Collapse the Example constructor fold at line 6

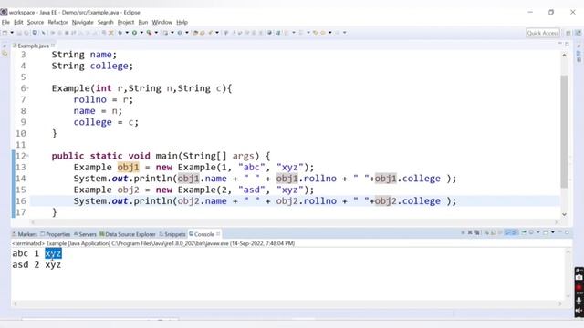28,88
